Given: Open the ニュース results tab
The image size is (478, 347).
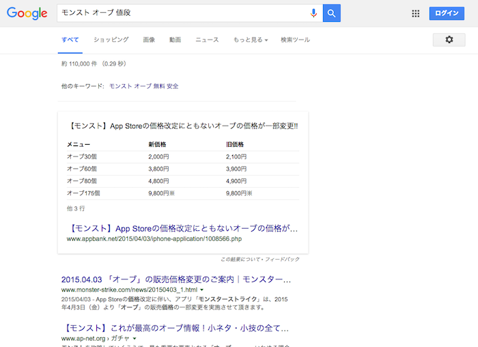Looking at the screenshot, I should click(x=207, y=40).
